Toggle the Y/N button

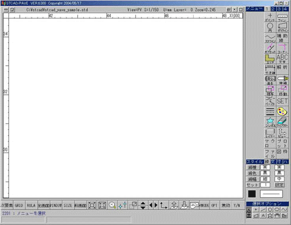pyautogui.click(x=237, y=205)
